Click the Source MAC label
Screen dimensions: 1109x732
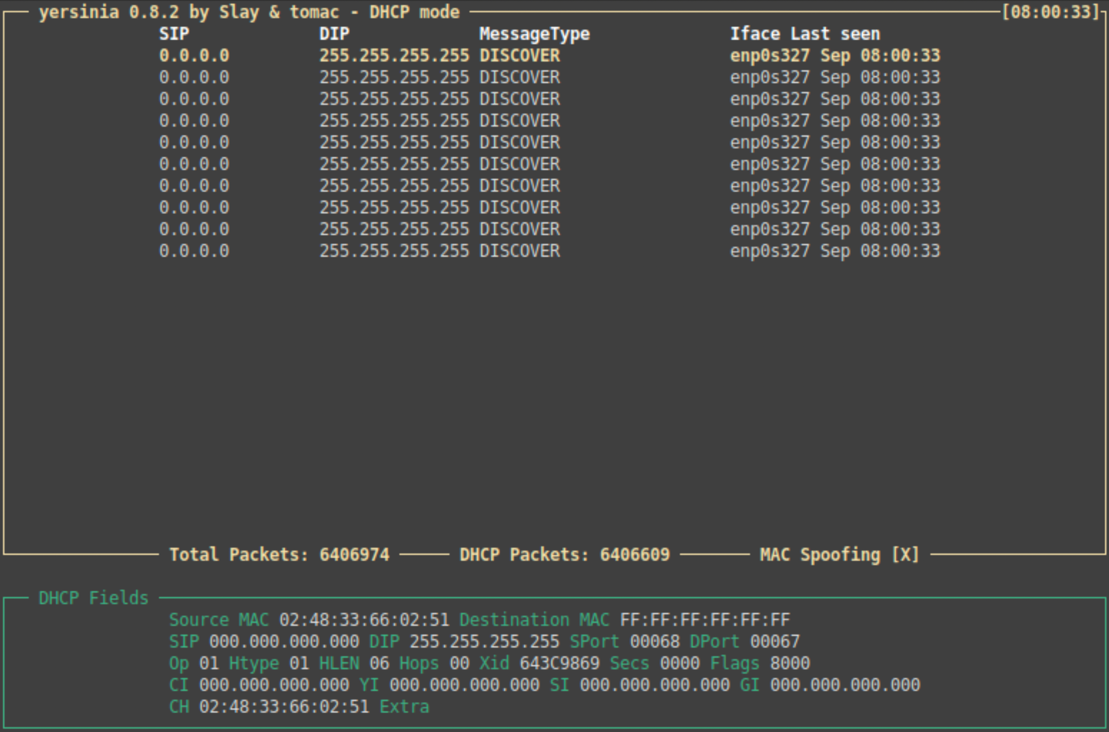(219, 620)
